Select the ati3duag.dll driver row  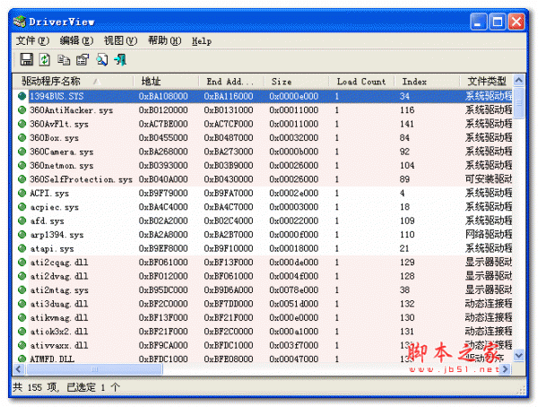click(263, 304)
